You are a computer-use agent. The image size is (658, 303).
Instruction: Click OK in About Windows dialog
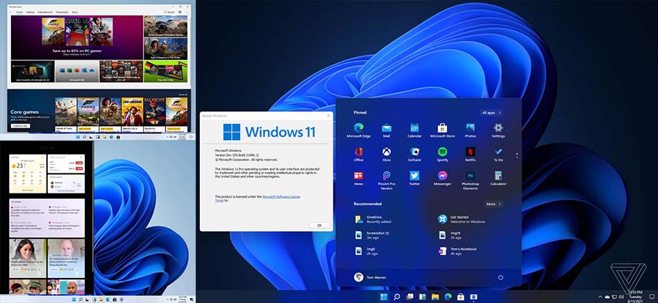coord(319,225)
